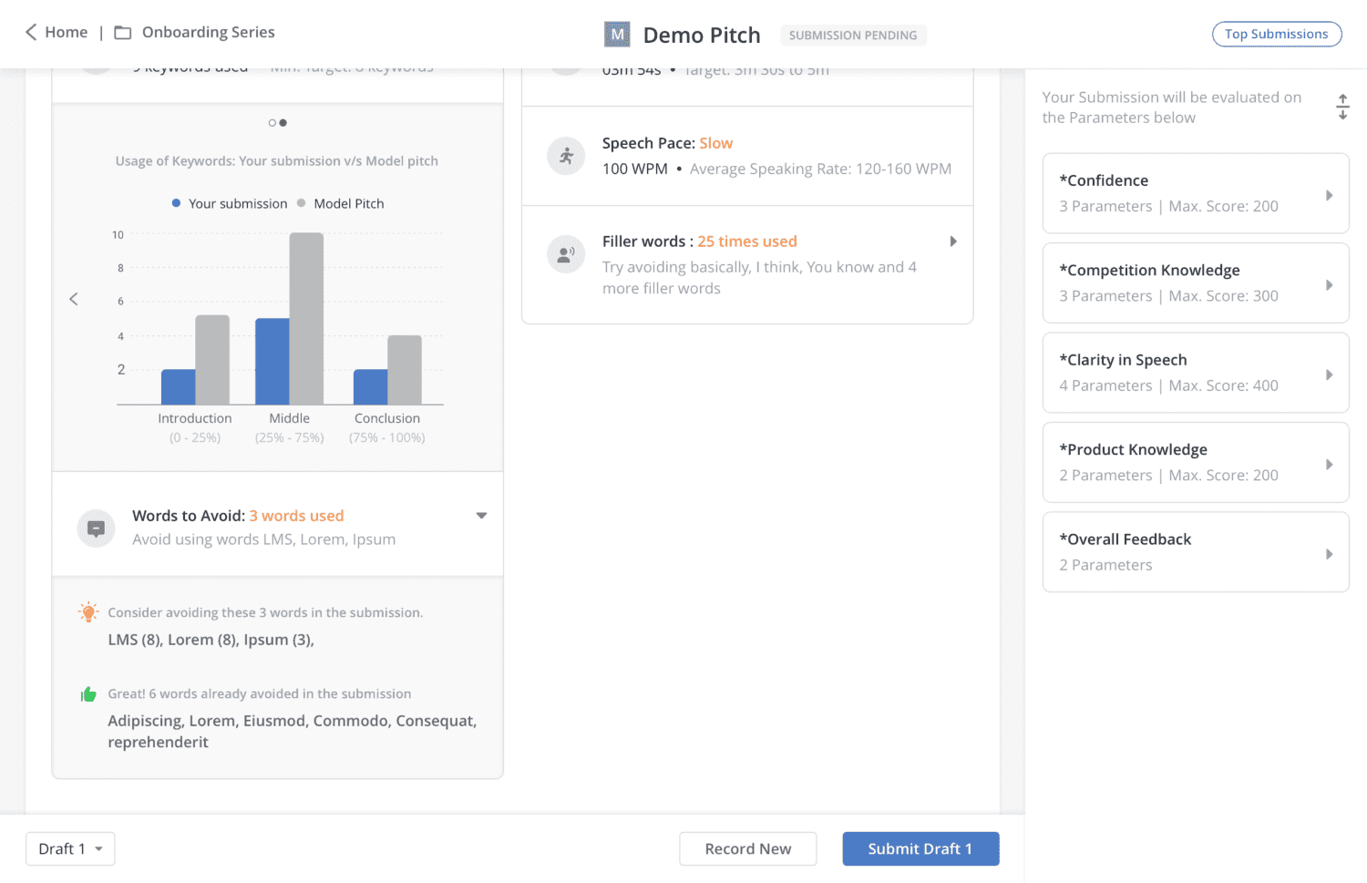
Task: Select the first carousel pagination dot
Action: (x=272, y=123)
